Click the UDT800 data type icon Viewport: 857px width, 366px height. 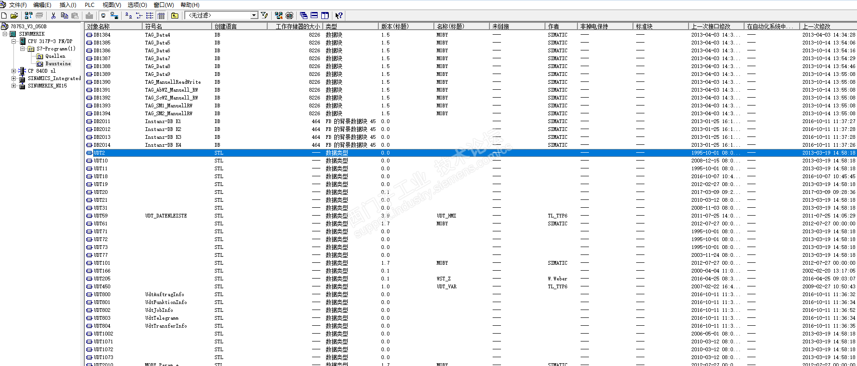tap(89, 294)
